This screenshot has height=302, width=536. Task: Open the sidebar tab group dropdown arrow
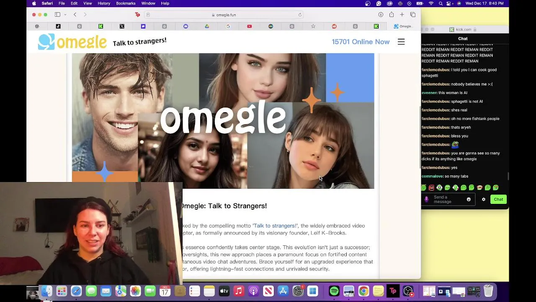[65, 15]
